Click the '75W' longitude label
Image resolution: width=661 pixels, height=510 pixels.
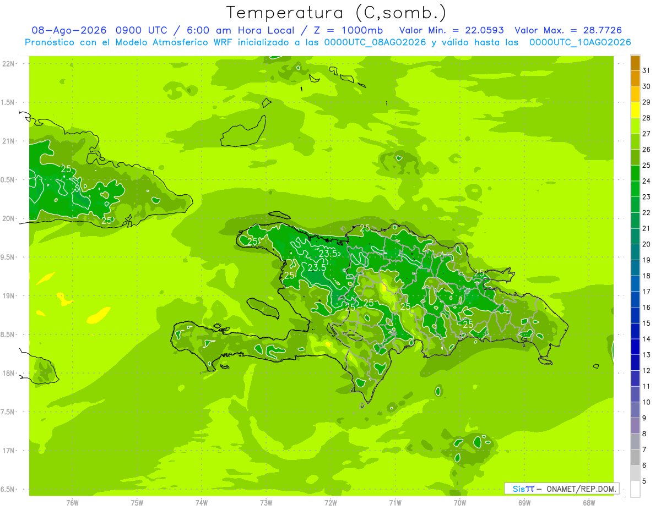[137, 503]
